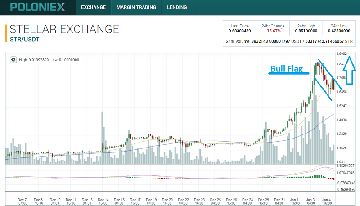Click the 24hr Change value -15.67%
The height and width of the screenshot is (206, 360).
tap(273, 31)
